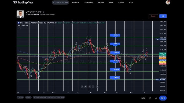Click the search magnifier icon

click(x=54, y=2)
